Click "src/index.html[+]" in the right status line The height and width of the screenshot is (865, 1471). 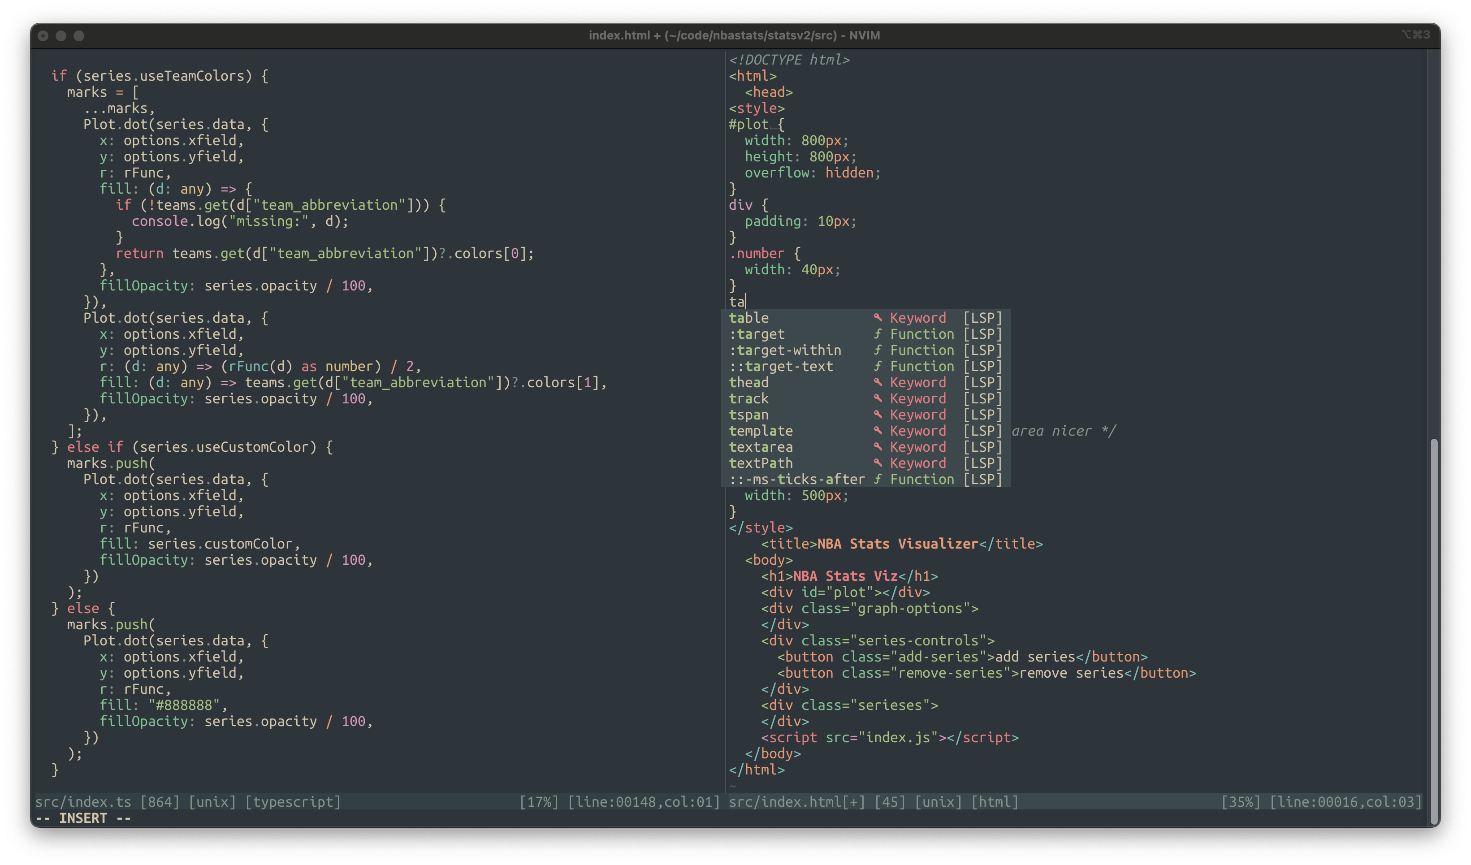(795, 802)
